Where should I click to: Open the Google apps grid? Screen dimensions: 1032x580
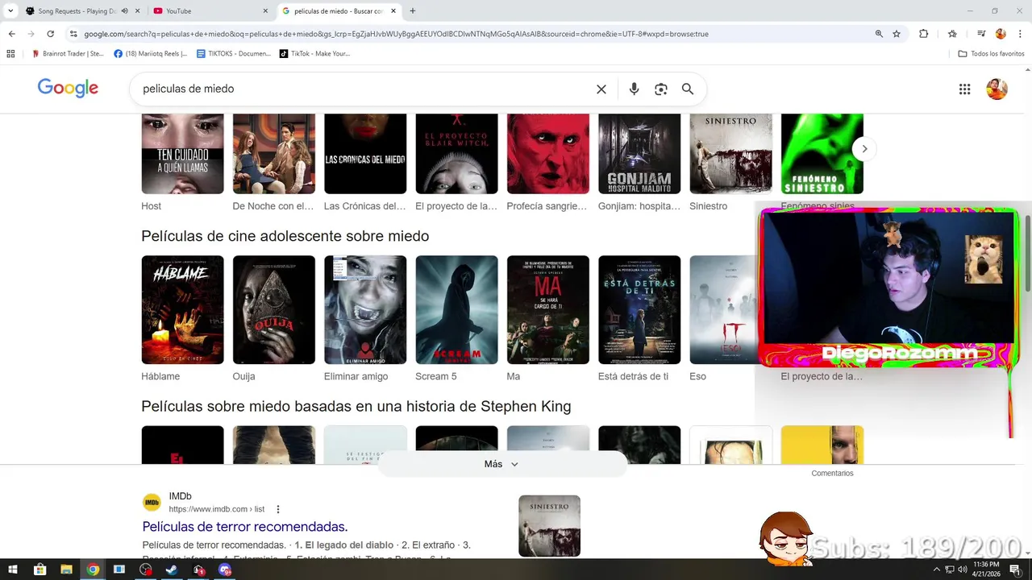(964, 89)
